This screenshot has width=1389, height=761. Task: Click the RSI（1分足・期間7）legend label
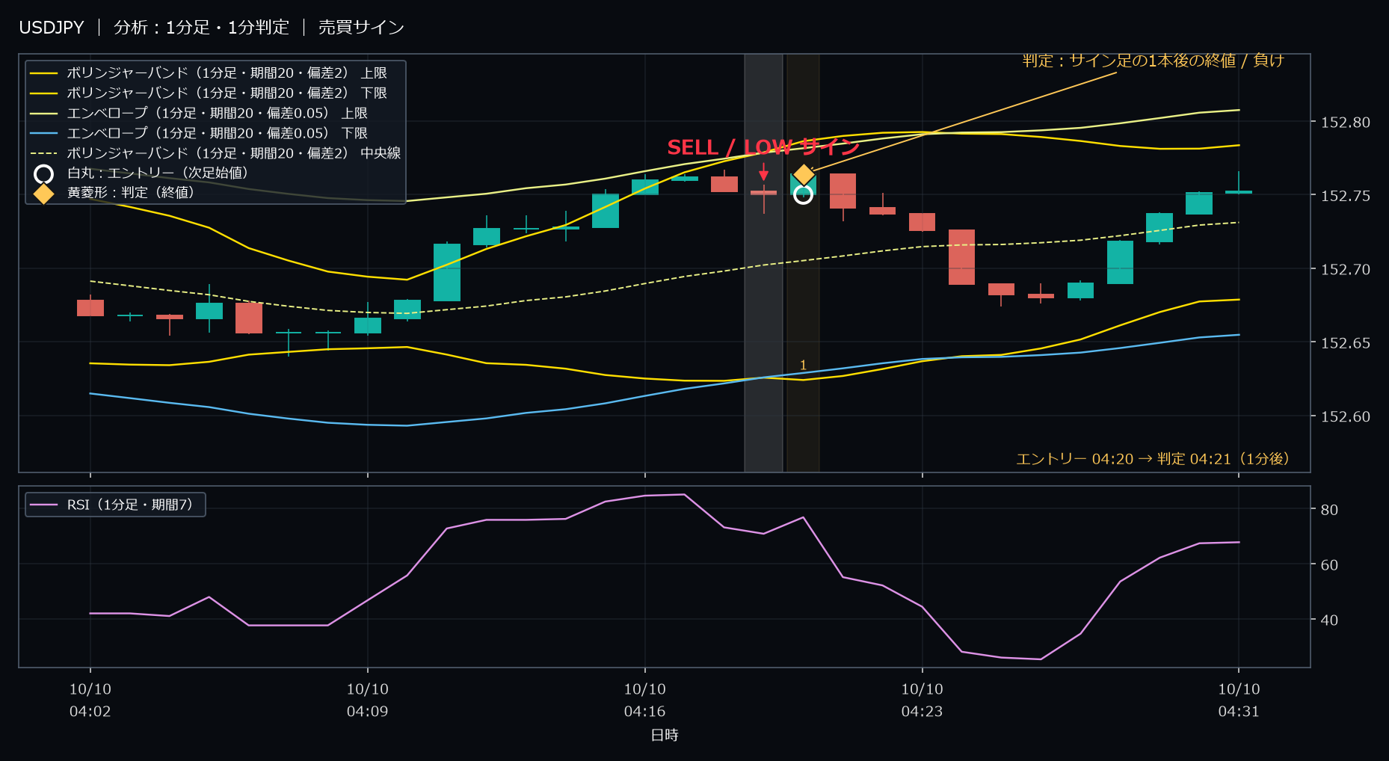coord(130,505)
